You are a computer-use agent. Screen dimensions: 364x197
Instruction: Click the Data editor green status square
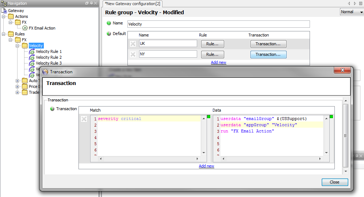coord(331,117)
